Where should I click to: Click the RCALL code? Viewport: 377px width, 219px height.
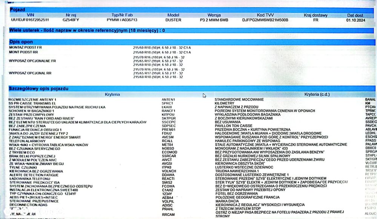pos(167,141)
